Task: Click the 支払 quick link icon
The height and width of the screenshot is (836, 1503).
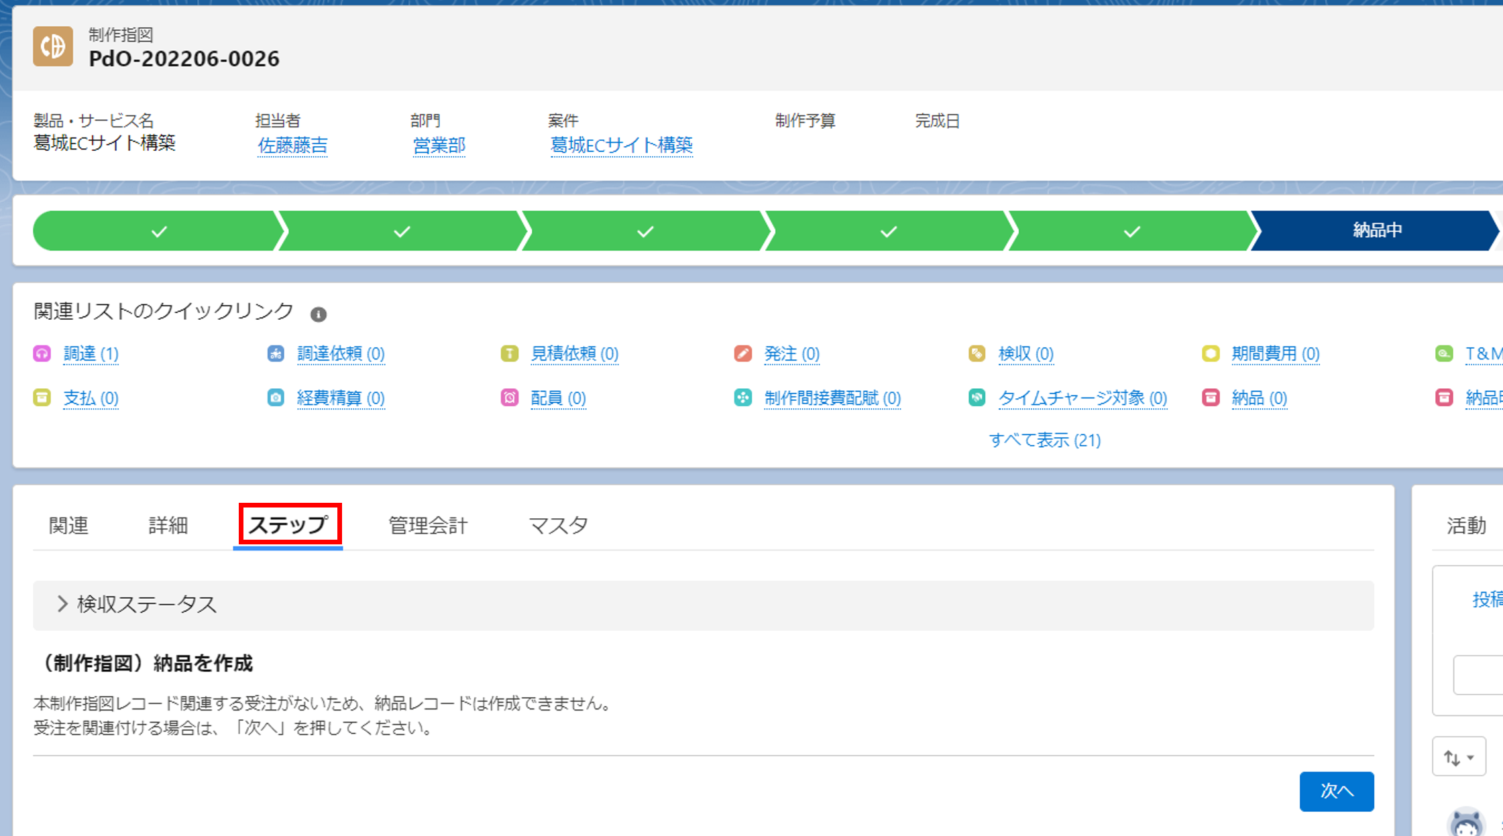Action: (x=42, y=398)
